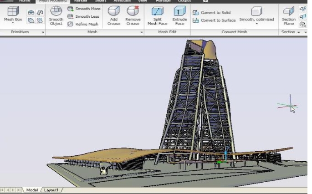Click the top small icon beside Section Plane
312x194 pixels.
(x=302, y=9)
